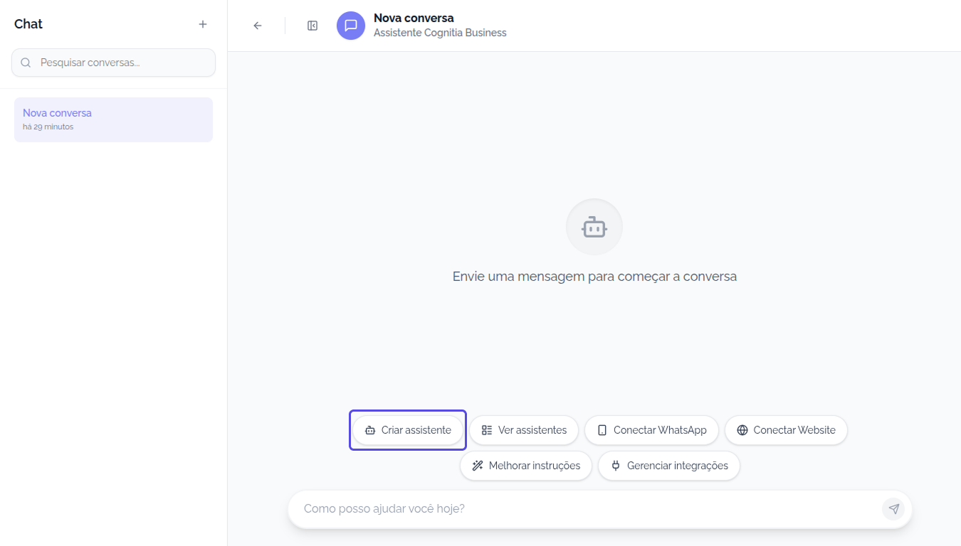Click the magic wand icon on Melhorar instruções
The height and width of the screenshot is (546, 961).
478,466
